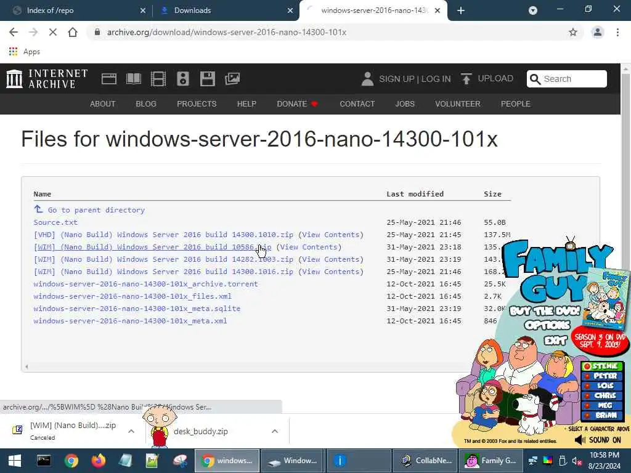Open the Audio speaker icon
The width and height of the screenshot is (631, 473).
click(182, 79)
